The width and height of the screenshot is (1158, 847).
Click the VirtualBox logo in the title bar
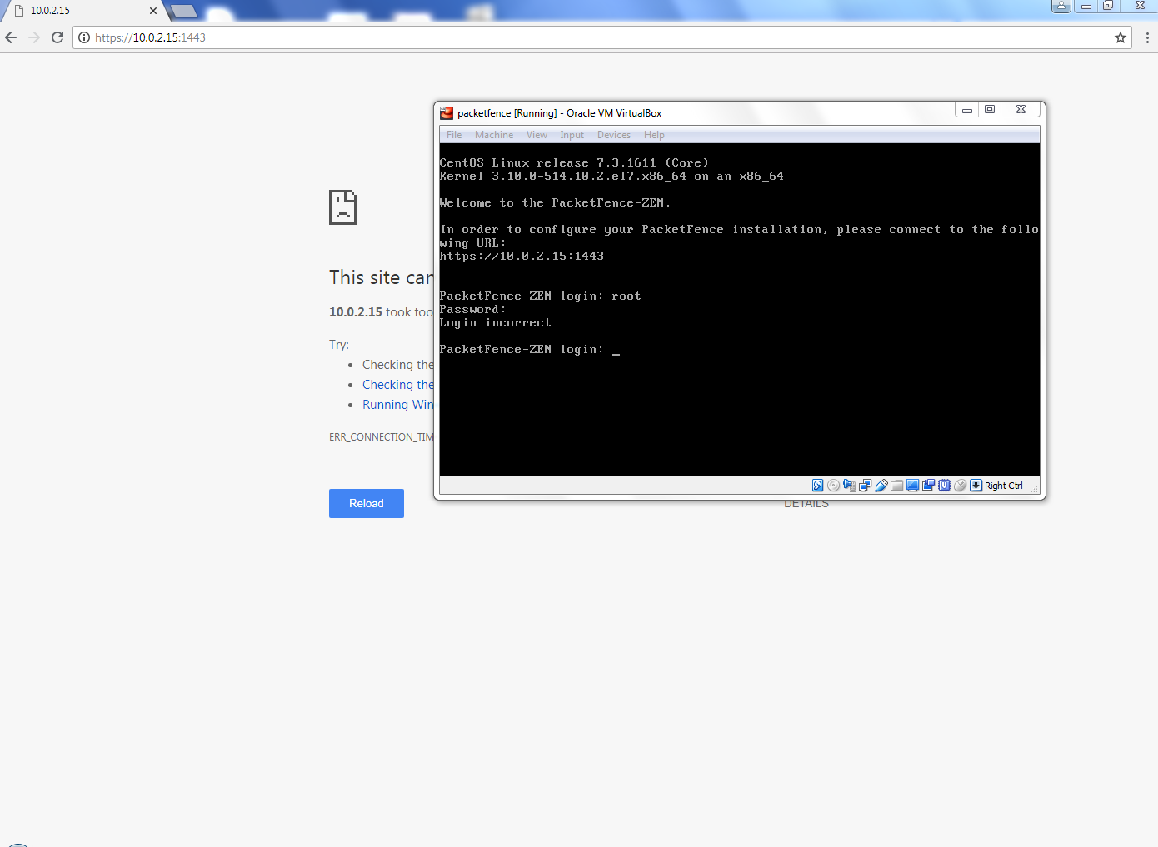447,112
